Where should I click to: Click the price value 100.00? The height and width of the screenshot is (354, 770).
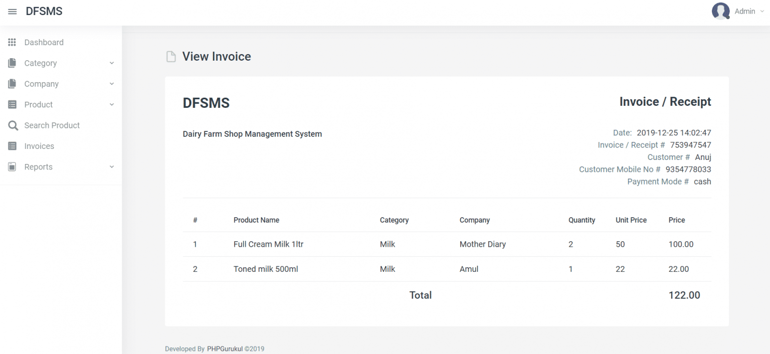tap(681, 244)
